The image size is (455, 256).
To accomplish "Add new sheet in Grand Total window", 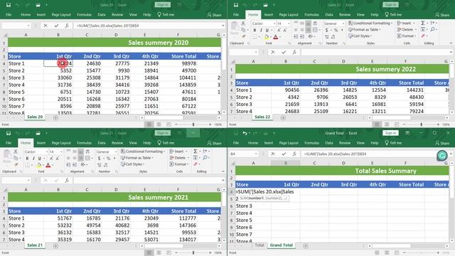I will point(306,246).
